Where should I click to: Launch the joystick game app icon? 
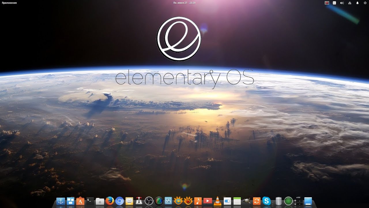tap(139, 201)
